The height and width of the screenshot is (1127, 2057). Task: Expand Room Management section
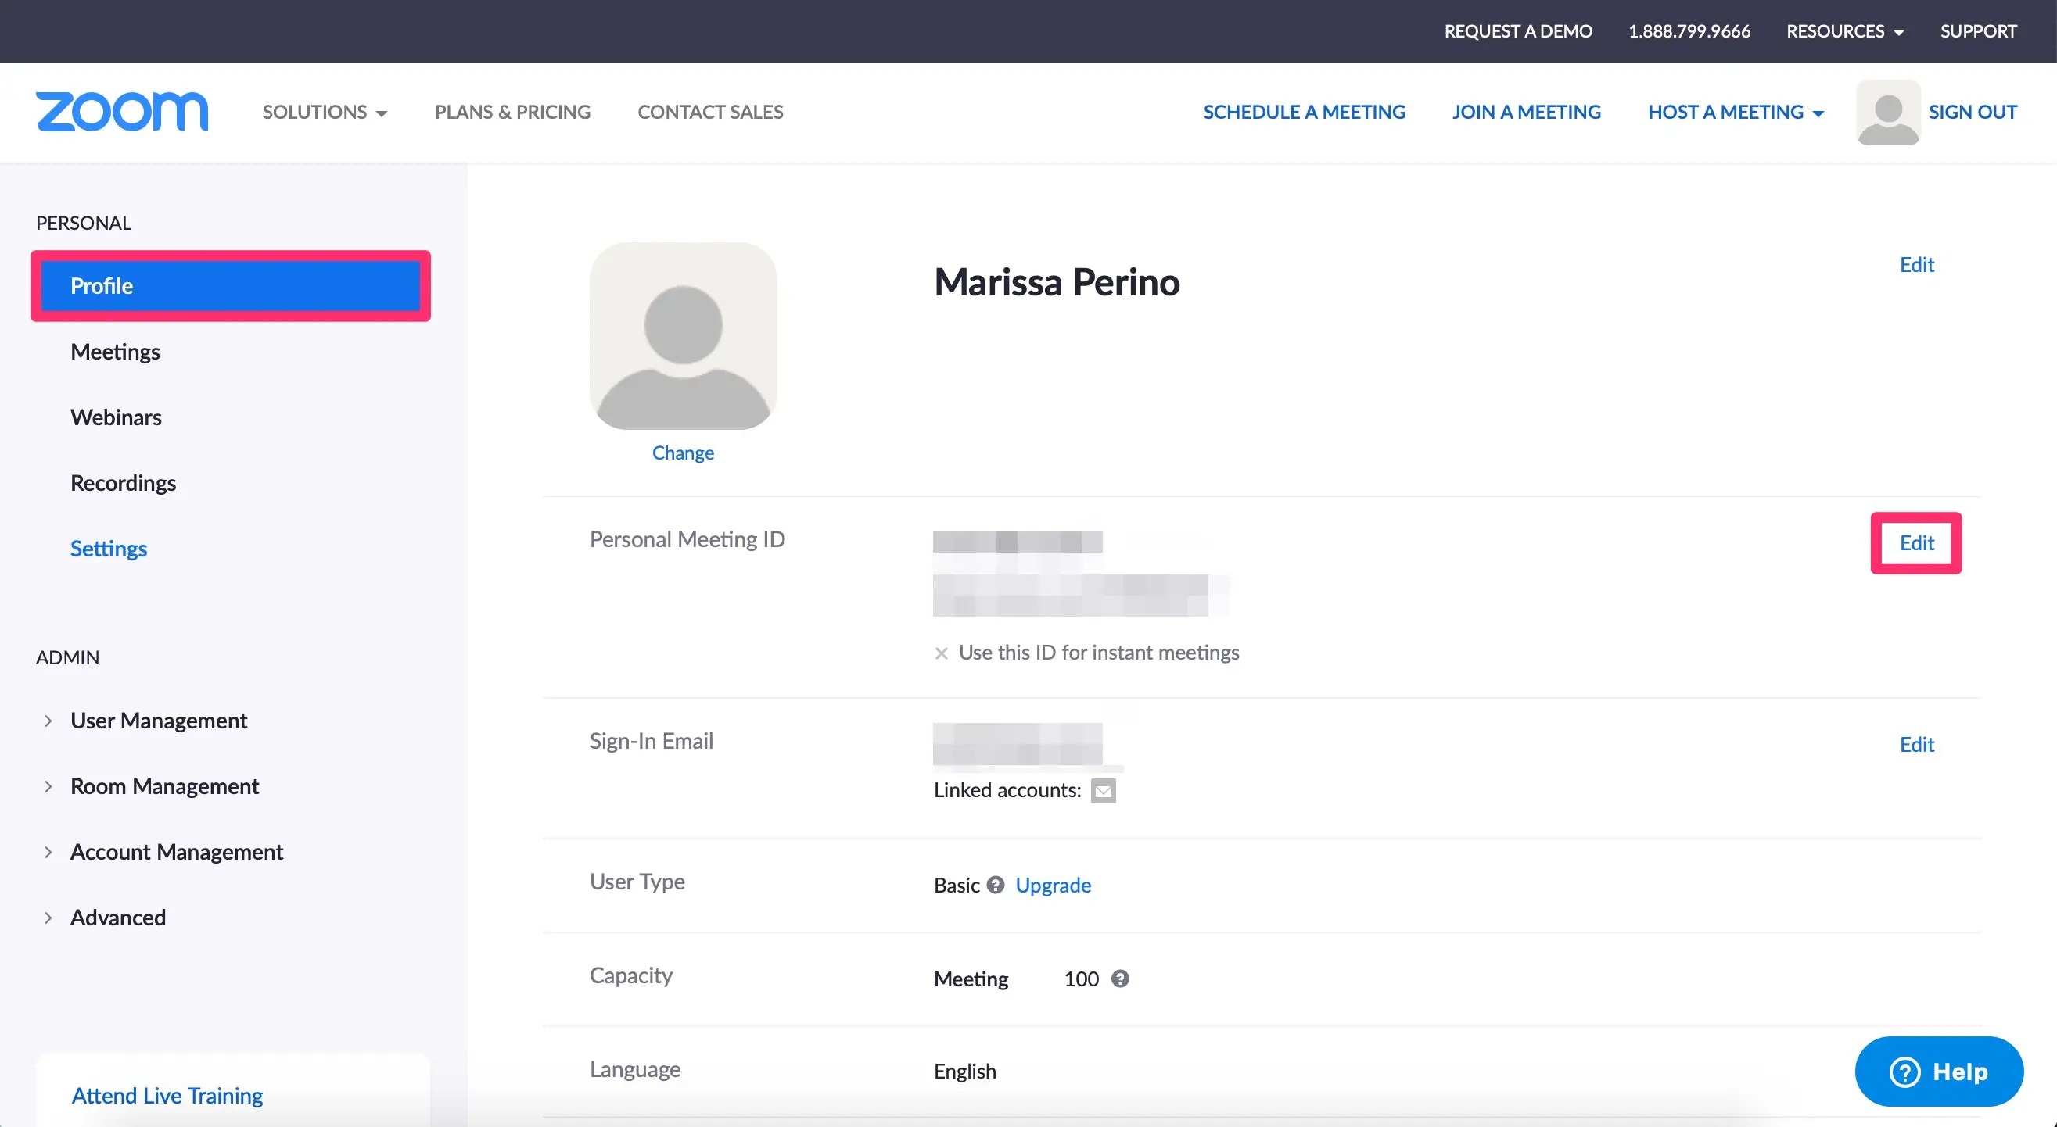[163, 786]
